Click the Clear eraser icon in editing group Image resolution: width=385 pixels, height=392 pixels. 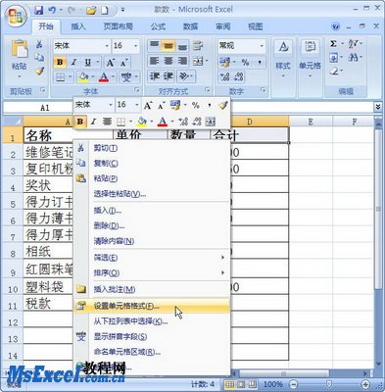[x=333, y=71]
